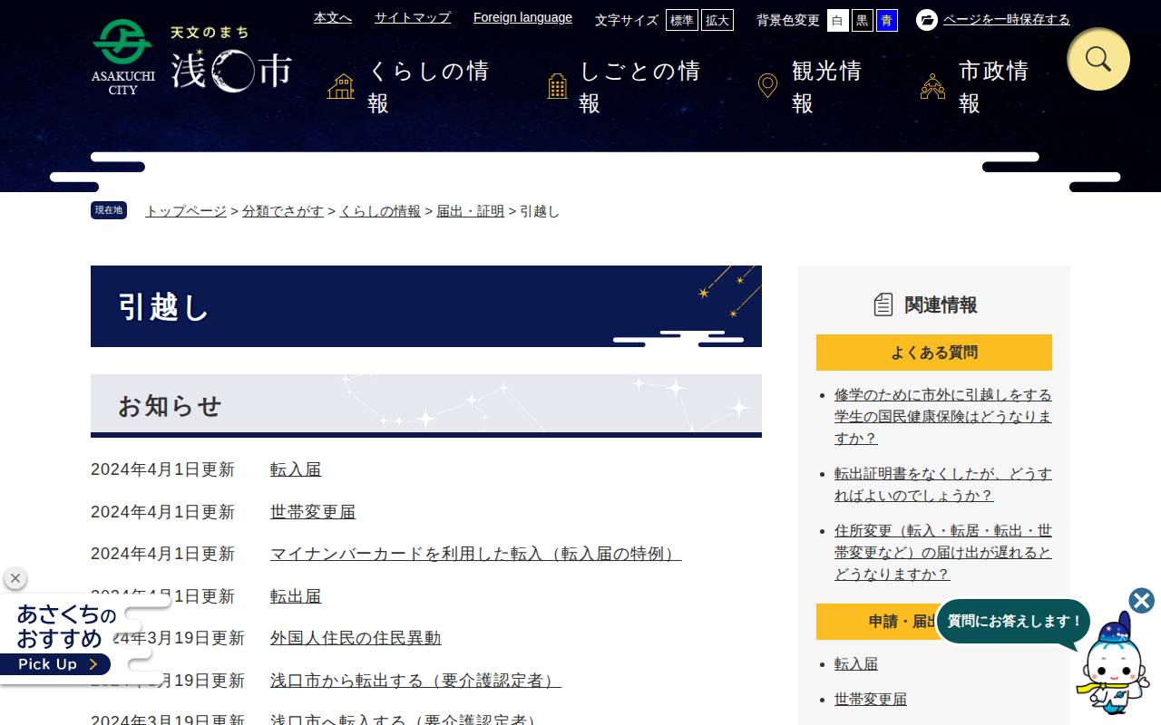Click the building icon for しごとの情報

pos(556,84)
